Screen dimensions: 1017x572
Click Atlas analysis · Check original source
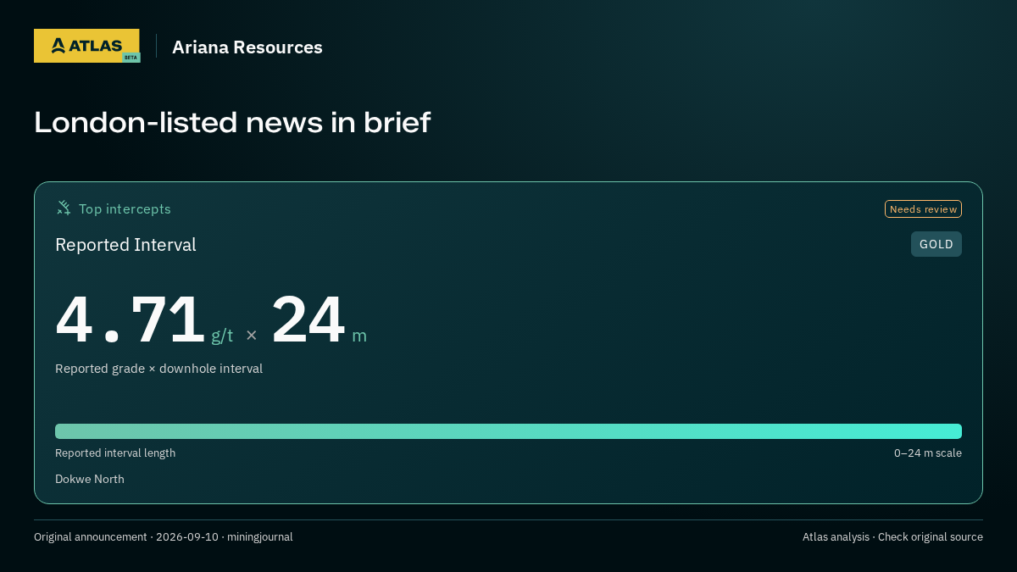pyautogui.click(x=892, y=537)
